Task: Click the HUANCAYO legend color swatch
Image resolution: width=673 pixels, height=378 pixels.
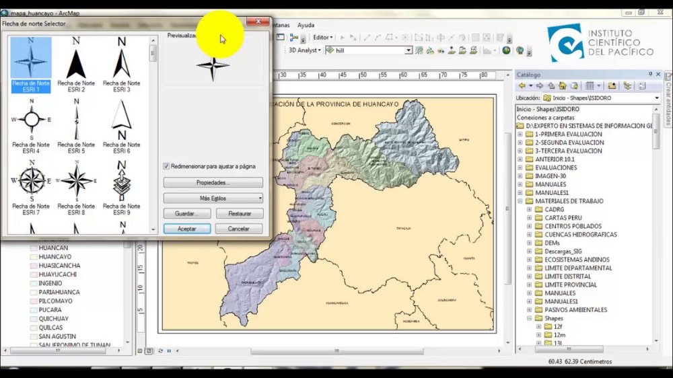Action: (x=34, y=257)
